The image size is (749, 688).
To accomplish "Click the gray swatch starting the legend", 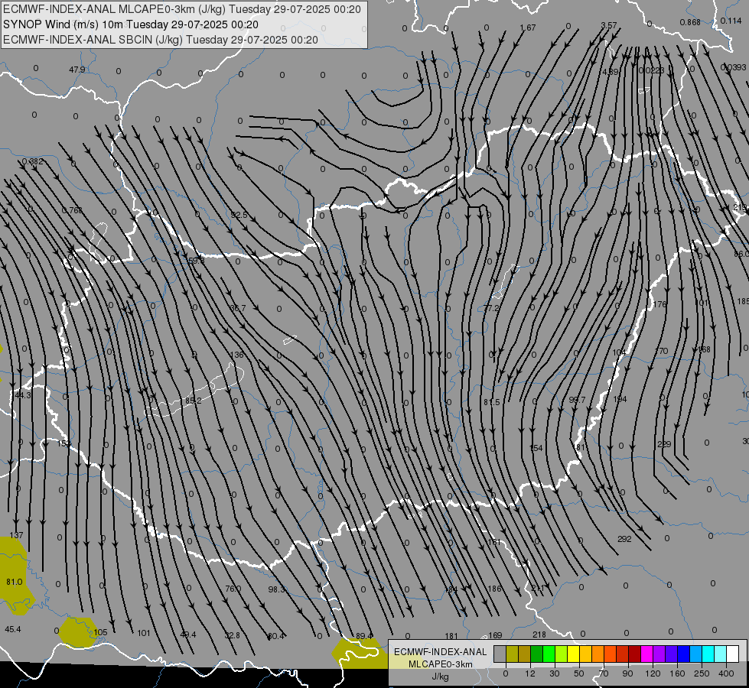I will [500, 654].
